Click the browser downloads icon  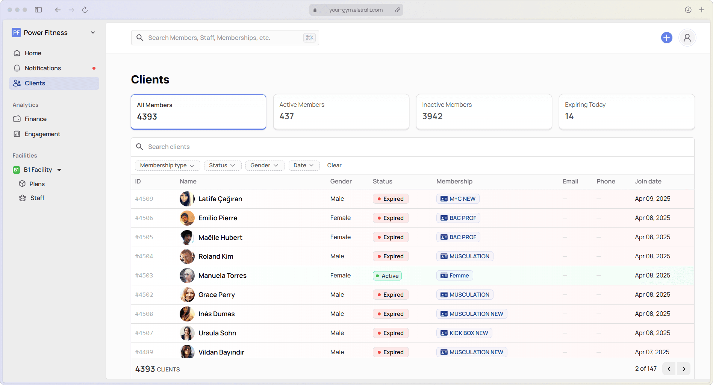[688, 10]
